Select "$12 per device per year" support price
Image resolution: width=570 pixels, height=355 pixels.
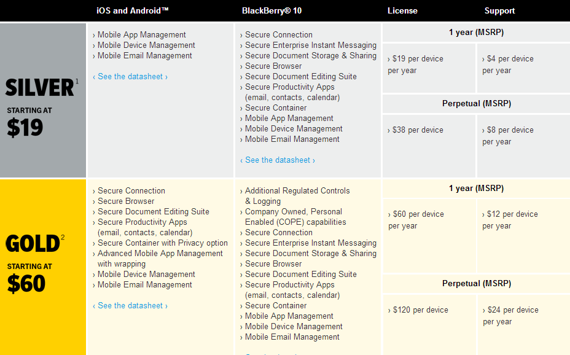pyautogui.click(x=510, y=220)
